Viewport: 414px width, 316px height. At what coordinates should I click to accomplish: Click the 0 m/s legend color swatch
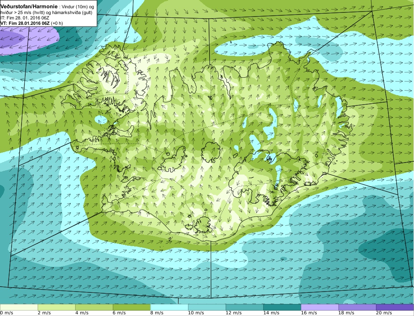19,307
